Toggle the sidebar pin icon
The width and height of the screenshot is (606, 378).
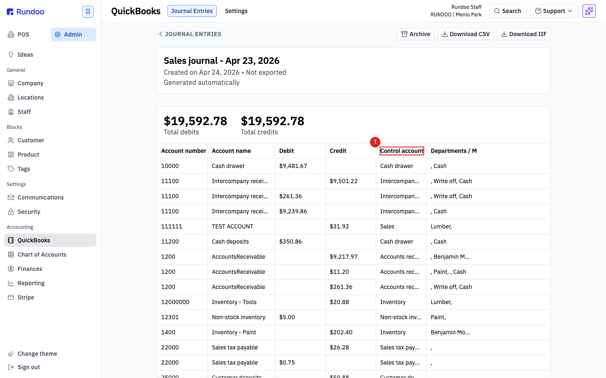(x=88, y=12)
